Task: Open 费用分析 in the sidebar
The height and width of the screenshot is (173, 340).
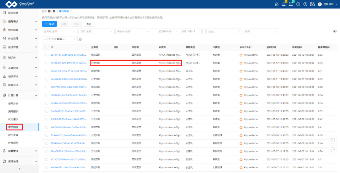Action: tap(13, 103)
